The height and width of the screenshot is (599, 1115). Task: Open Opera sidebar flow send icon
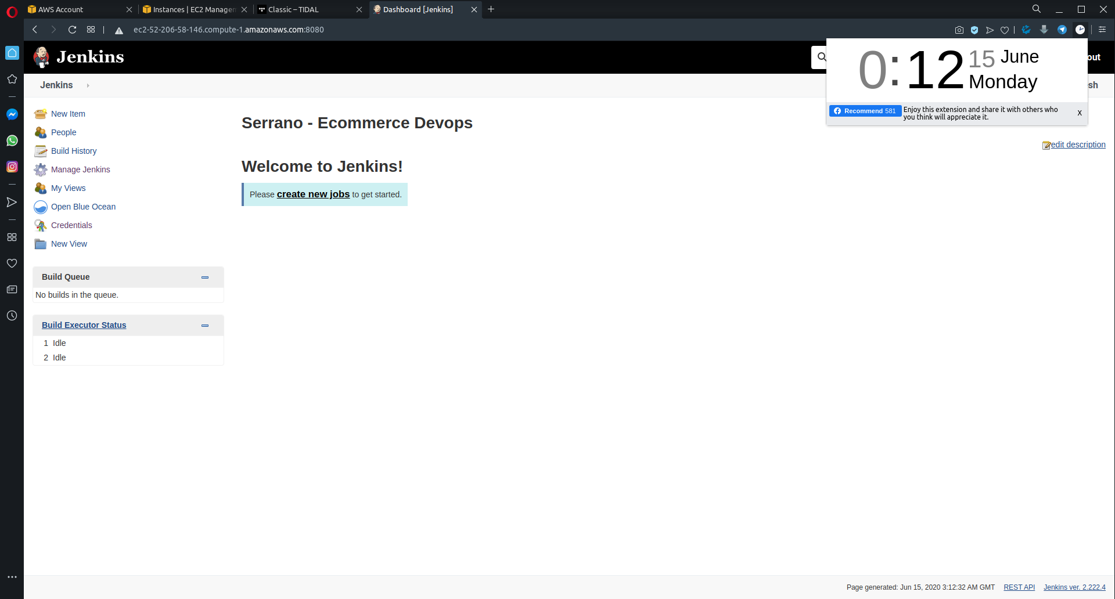[x=12, y=202]
